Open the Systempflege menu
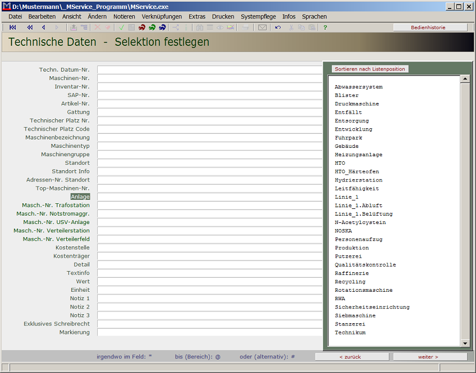476x373 pixels. click(258, 17)
